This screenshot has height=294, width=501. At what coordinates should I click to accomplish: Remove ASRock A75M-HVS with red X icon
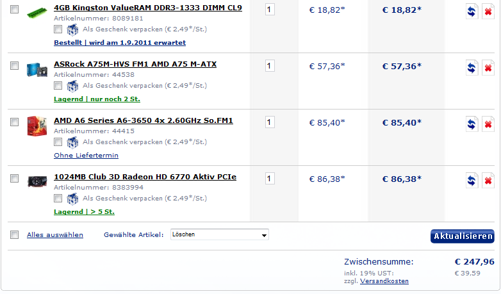point(488,68)
